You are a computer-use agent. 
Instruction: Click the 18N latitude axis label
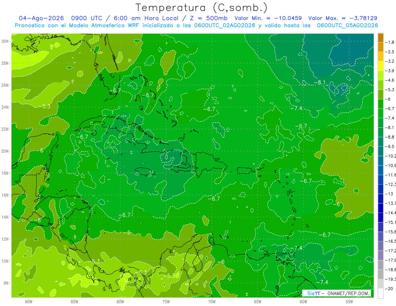(x=5, y=173)
